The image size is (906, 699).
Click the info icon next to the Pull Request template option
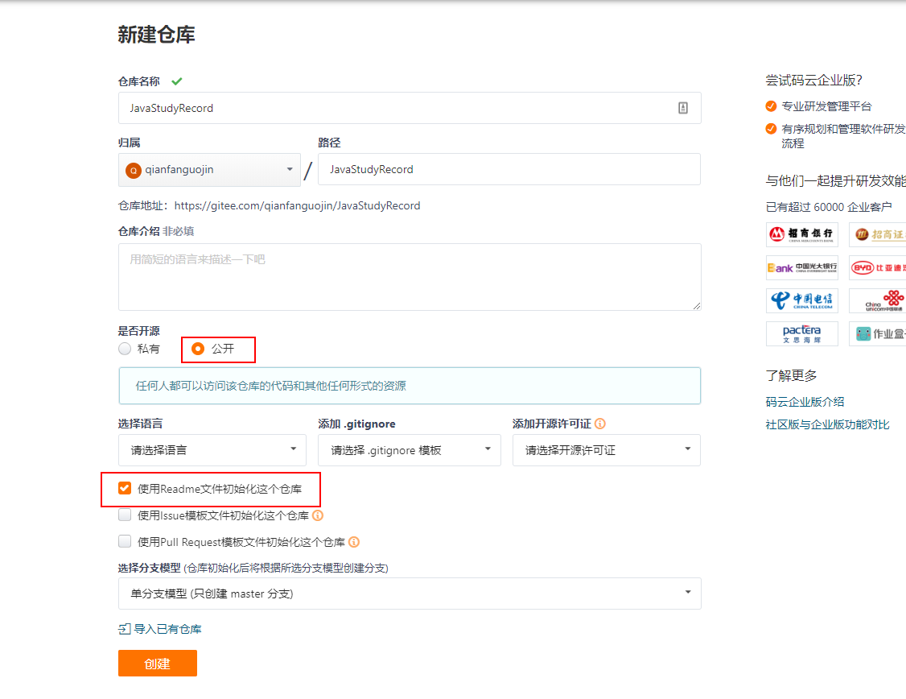[x=354, y=542]
